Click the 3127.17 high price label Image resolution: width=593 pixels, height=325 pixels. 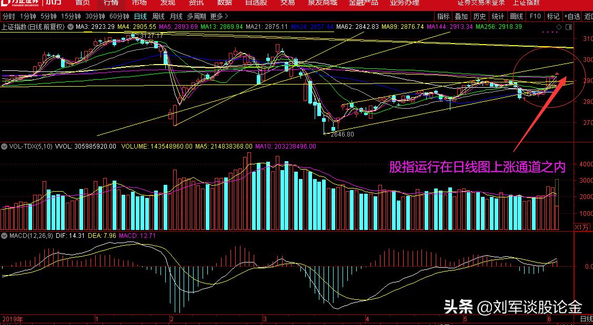point(152,36)
